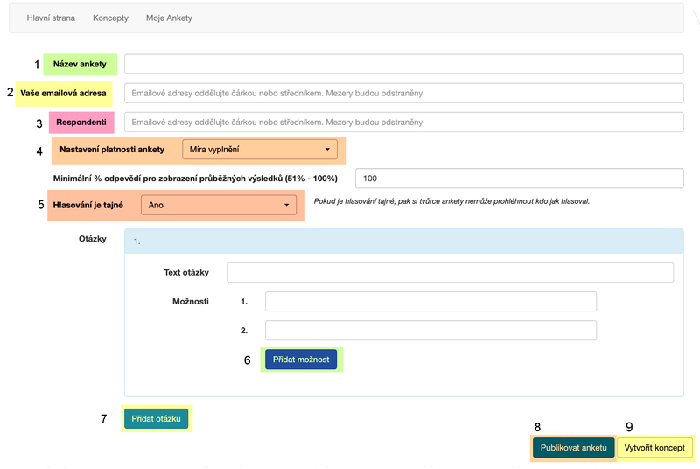Click the Respondenti label
Image resolution: width=700 pixels, height=469 pixels.
(x=82, y=122)
